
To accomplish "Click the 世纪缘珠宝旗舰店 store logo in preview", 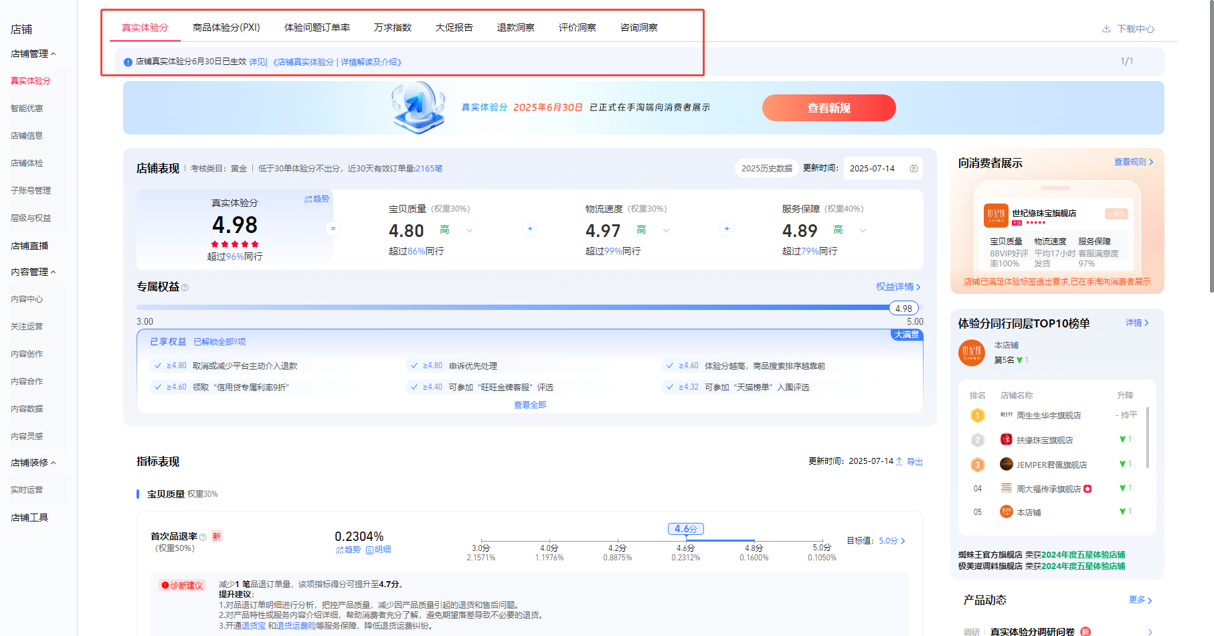I will point(995,216).
